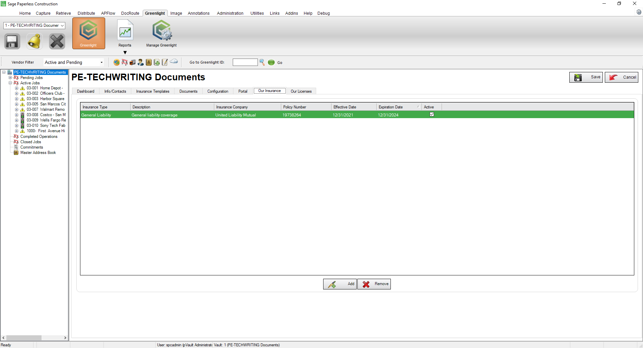The image size is (643, 348).
Task: Click the Cancel button at top right
Action: tap(622, 77)
